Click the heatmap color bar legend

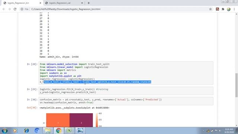pyautogui.click(x=97, y=120)
